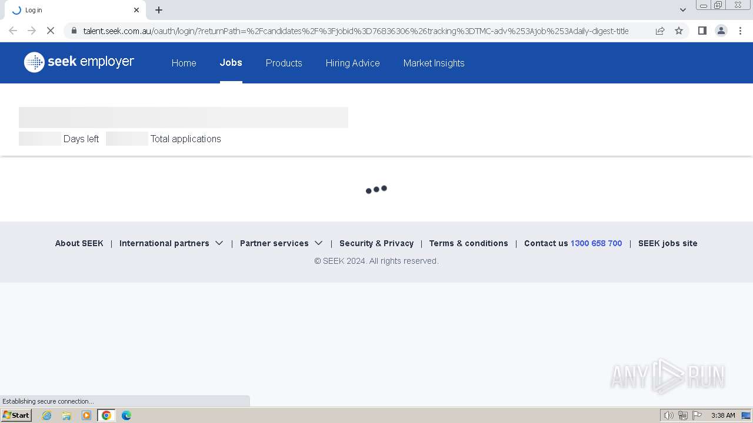Click the network tray icon
This screenshot has width=753, height=423.
(x=683, y=415)
